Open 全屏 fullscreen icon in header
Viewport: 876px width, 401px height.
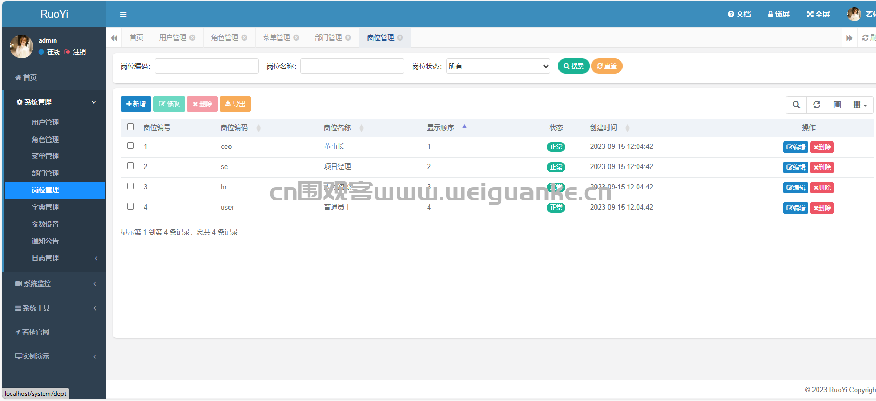click(810, 14)
